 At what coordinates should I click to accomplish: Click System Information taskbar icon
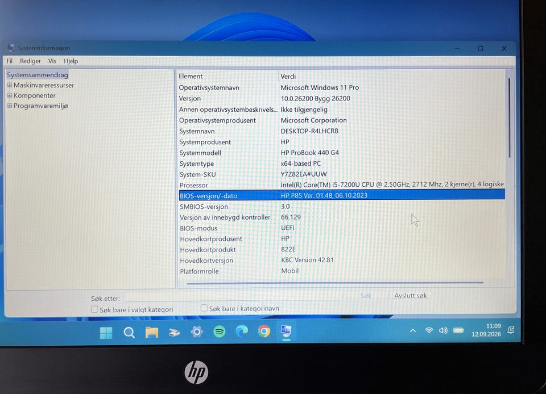pyautogui.click(x=286, y=331)
